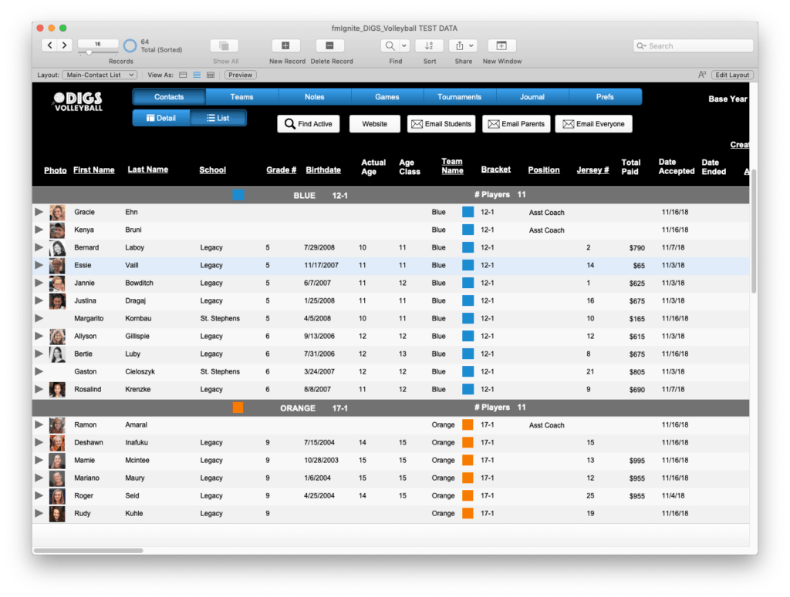Screen dimensions: 790x597
Task: Switch to Detail view mode
Action: (160, 119)
